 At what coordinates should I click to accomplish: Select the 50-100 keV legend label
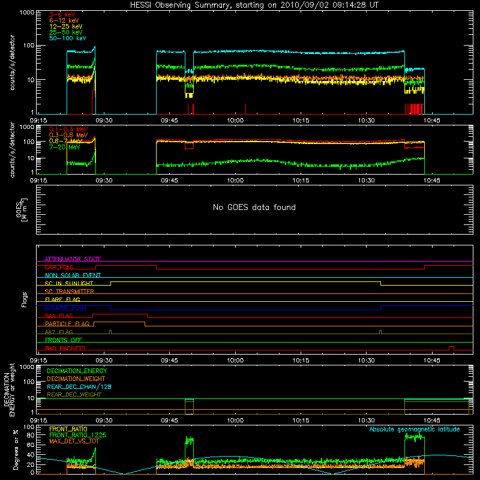click(67, 38)
